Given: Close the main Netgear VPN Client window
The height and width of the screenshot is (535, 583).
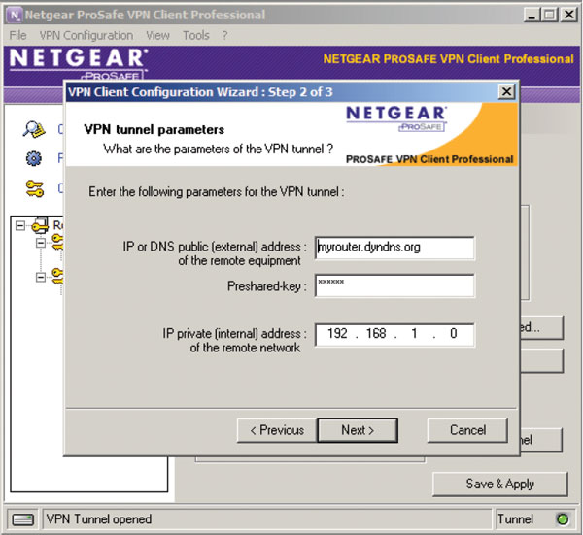Looking at the screenshot, I should (x=568, y=15).
